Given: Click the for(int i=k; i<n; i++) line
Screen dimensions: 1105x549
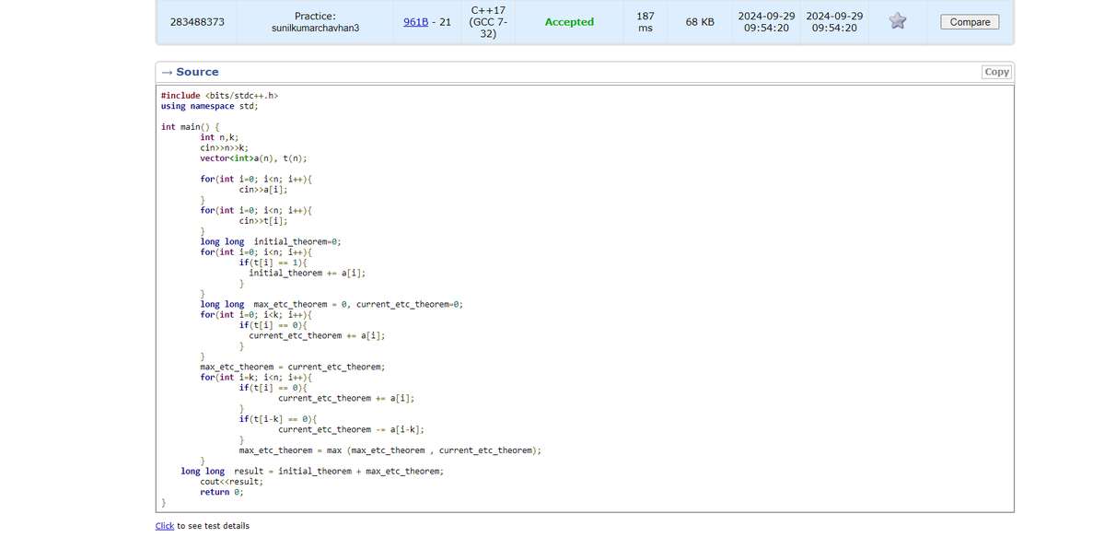Looking at the screenshot, I should pos(256,377).
